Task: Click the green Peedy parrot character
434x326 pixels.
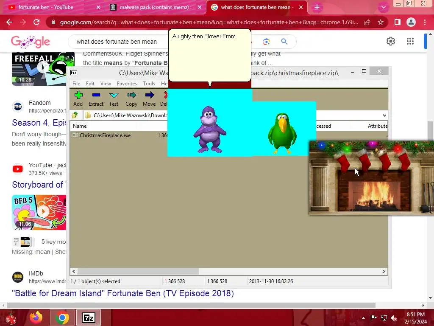Action: pyautogui.click(x=282, y=133)
